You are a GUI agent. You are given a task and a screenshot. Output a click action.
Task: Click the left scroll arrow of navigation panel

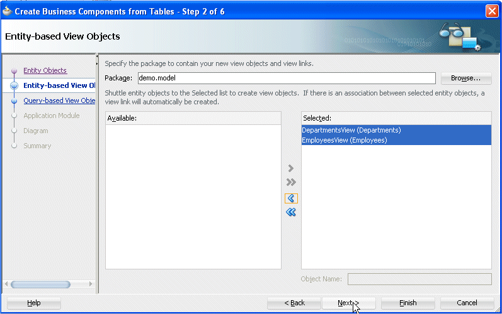click(6, 284)
